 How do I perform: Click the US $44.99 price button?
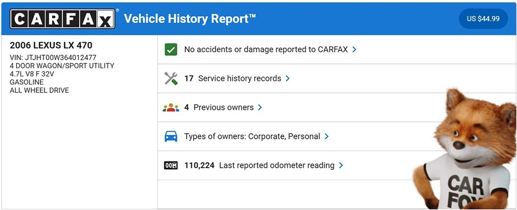[x=483, y=19]
